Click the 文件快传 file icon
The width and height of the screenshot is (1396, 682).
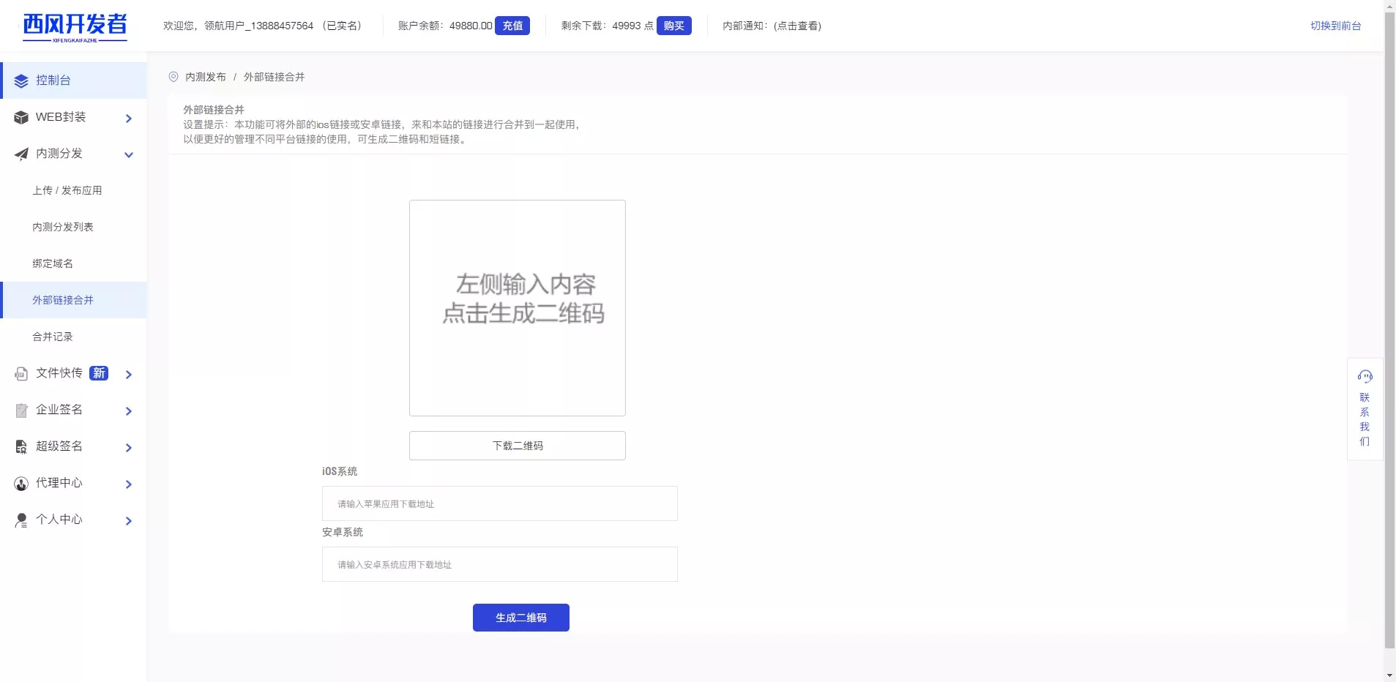(x=21, y=374)
